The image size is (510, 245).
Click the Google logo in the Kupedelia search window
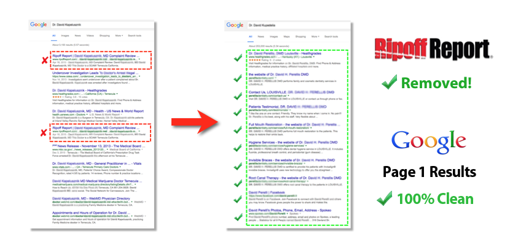point(235,25)
